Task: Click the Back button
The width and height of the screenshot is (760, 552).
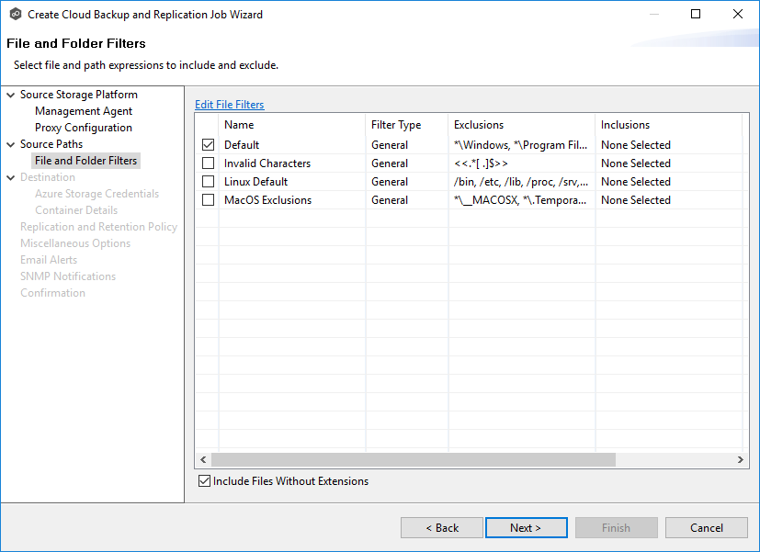Action: point(441,527)
